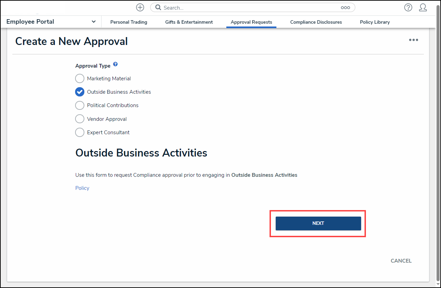The width and height of the screenshot is (441, 288).
Task: Select the Outside Business Activities option
Action: click(x=80, y=92)
